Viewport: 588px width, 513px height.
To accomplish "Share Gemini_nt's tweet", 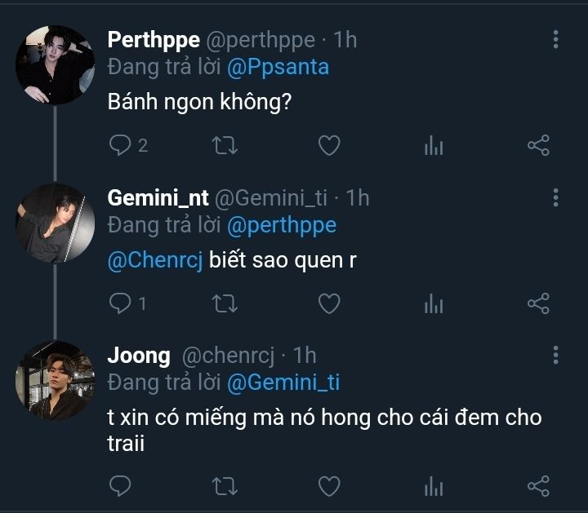I will click(x=538, y=304).
